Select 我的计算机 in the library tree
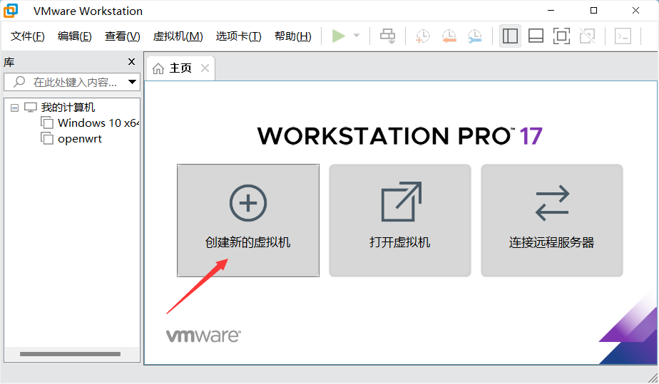Image resolution: width=659 pixels, height=384 pixels. click(68, 108)
